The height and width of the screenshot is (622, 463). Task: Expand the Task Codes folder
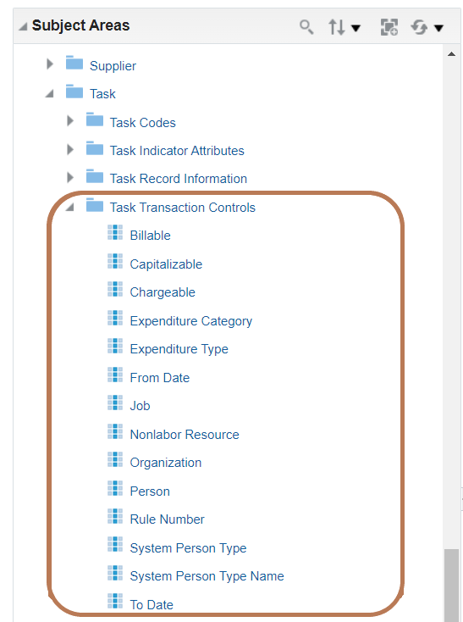(x=70, y=120)
